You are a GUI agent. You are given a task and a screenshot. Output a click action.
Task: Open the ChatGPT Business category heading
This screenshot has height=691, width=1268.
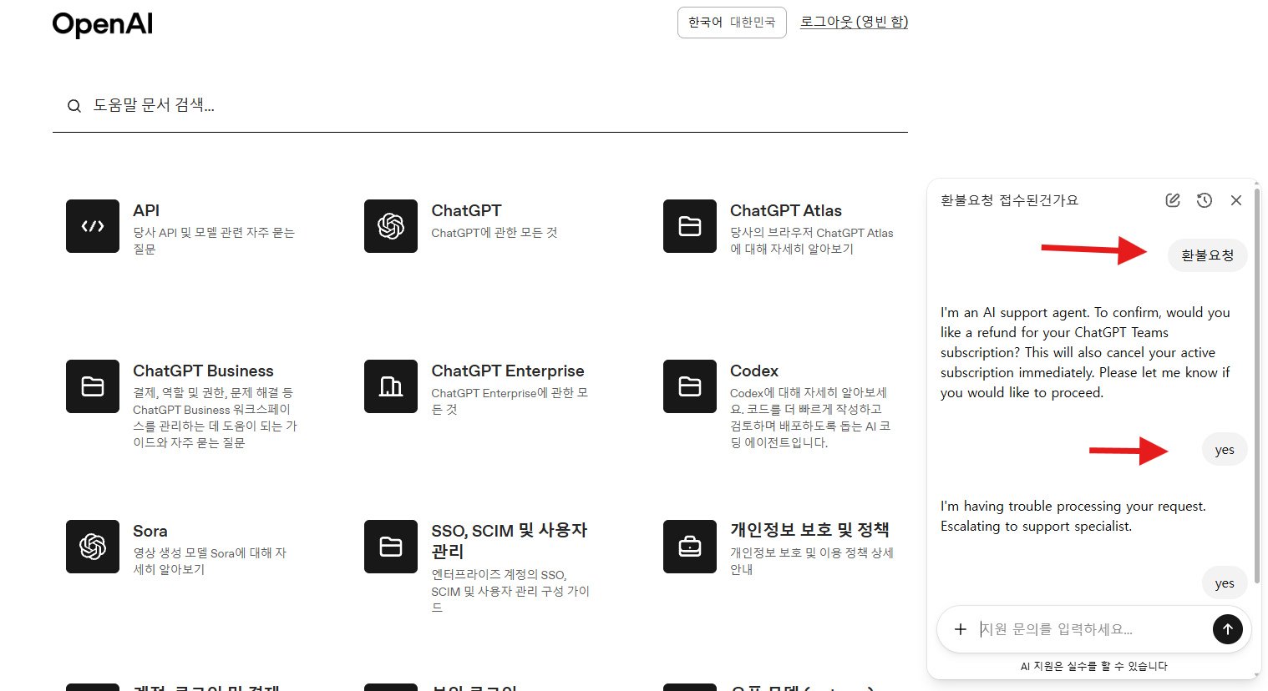[203, 371]
